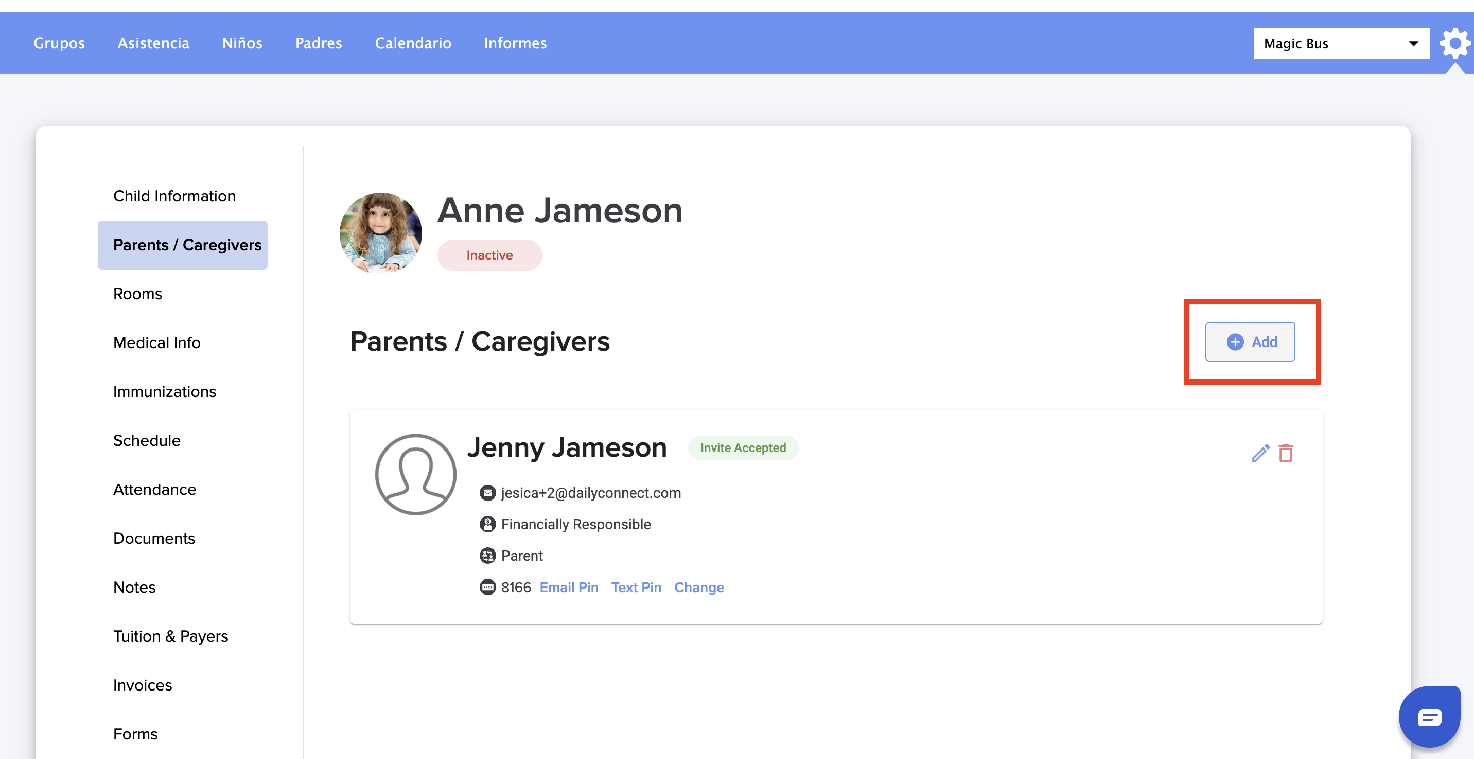Open the Magic Bus center dropdown
The height and width of the screenshot is (759, 1474).
coord(1341,43)
